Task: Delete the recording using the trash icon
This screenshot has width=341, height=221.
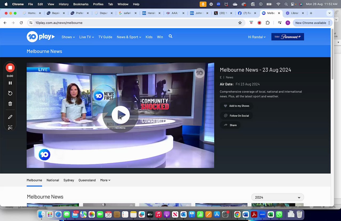Action: tap(10, 104)
